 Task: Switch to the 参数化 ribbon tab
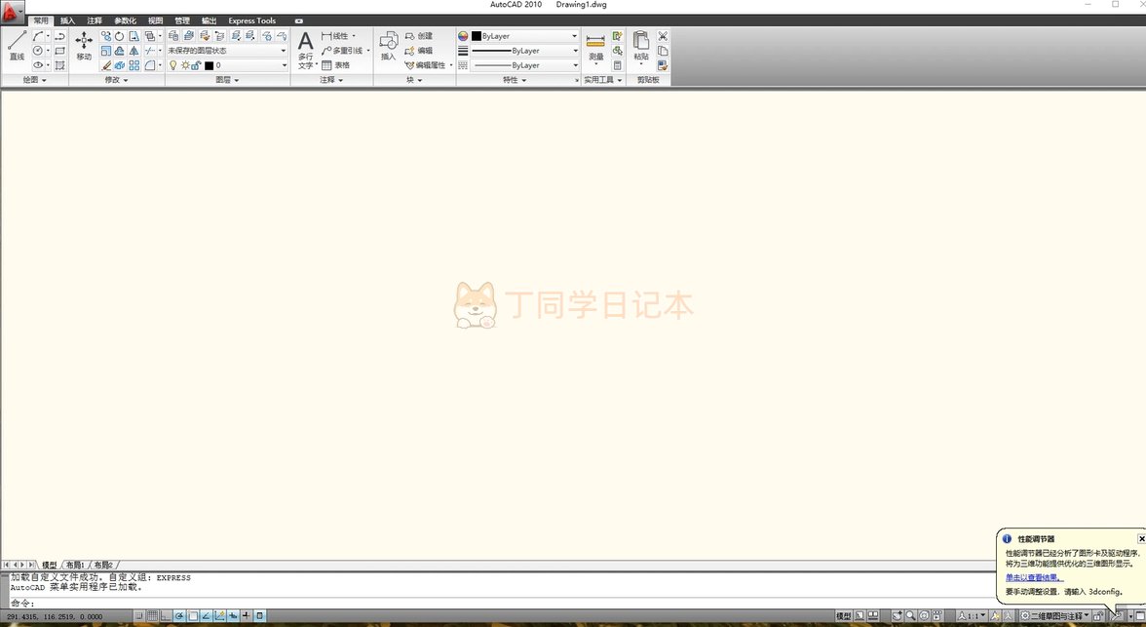tap(125, 20)
